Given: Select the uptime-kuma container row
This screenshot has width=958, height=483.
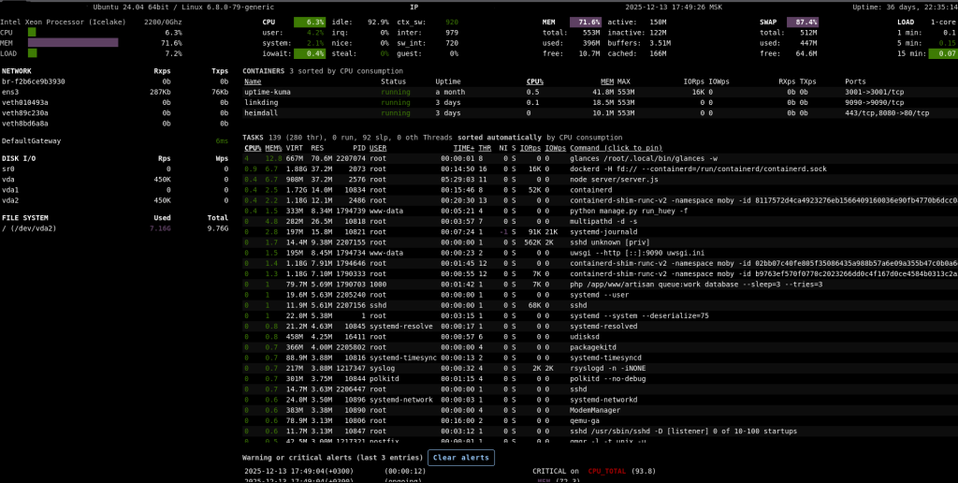Looking at the screenshot, I should (x=270, y=93).
